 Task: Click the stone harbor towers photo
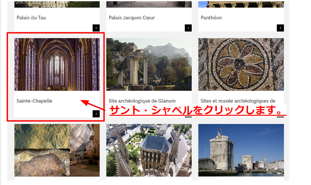241,150
